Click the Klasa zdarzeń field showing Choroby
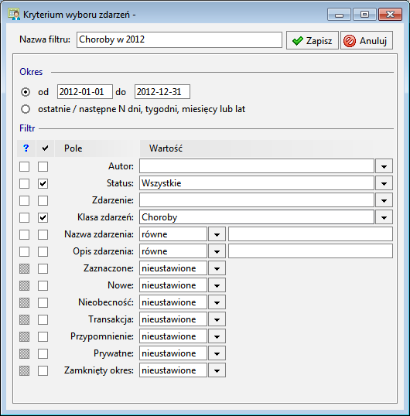Screen dimensions: 410x416 (x=257, y=217)
